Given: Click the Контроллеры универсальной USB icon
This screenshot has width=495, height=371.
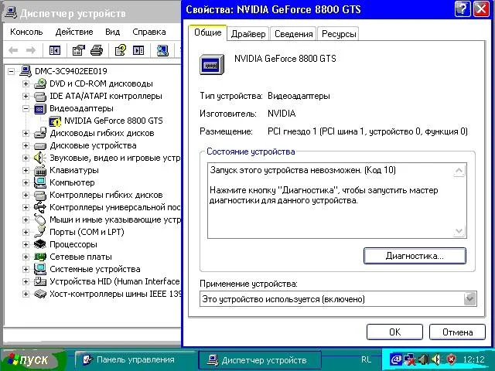Looking at the screenshot, I should point(40,207).
